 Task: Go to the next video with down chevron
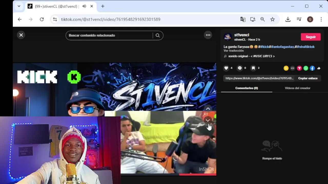pyautogui.click(x=208, y=120)
